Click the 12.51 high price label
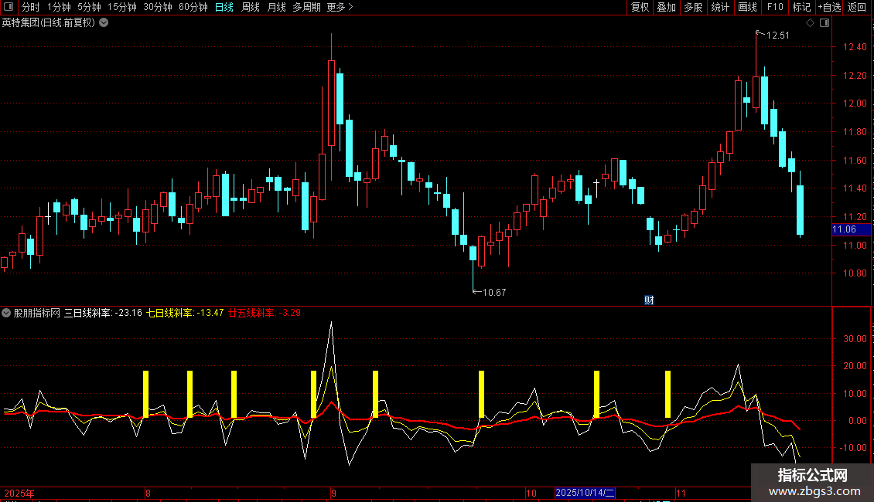Screen dimensions: 874x502 click(777, 36)
